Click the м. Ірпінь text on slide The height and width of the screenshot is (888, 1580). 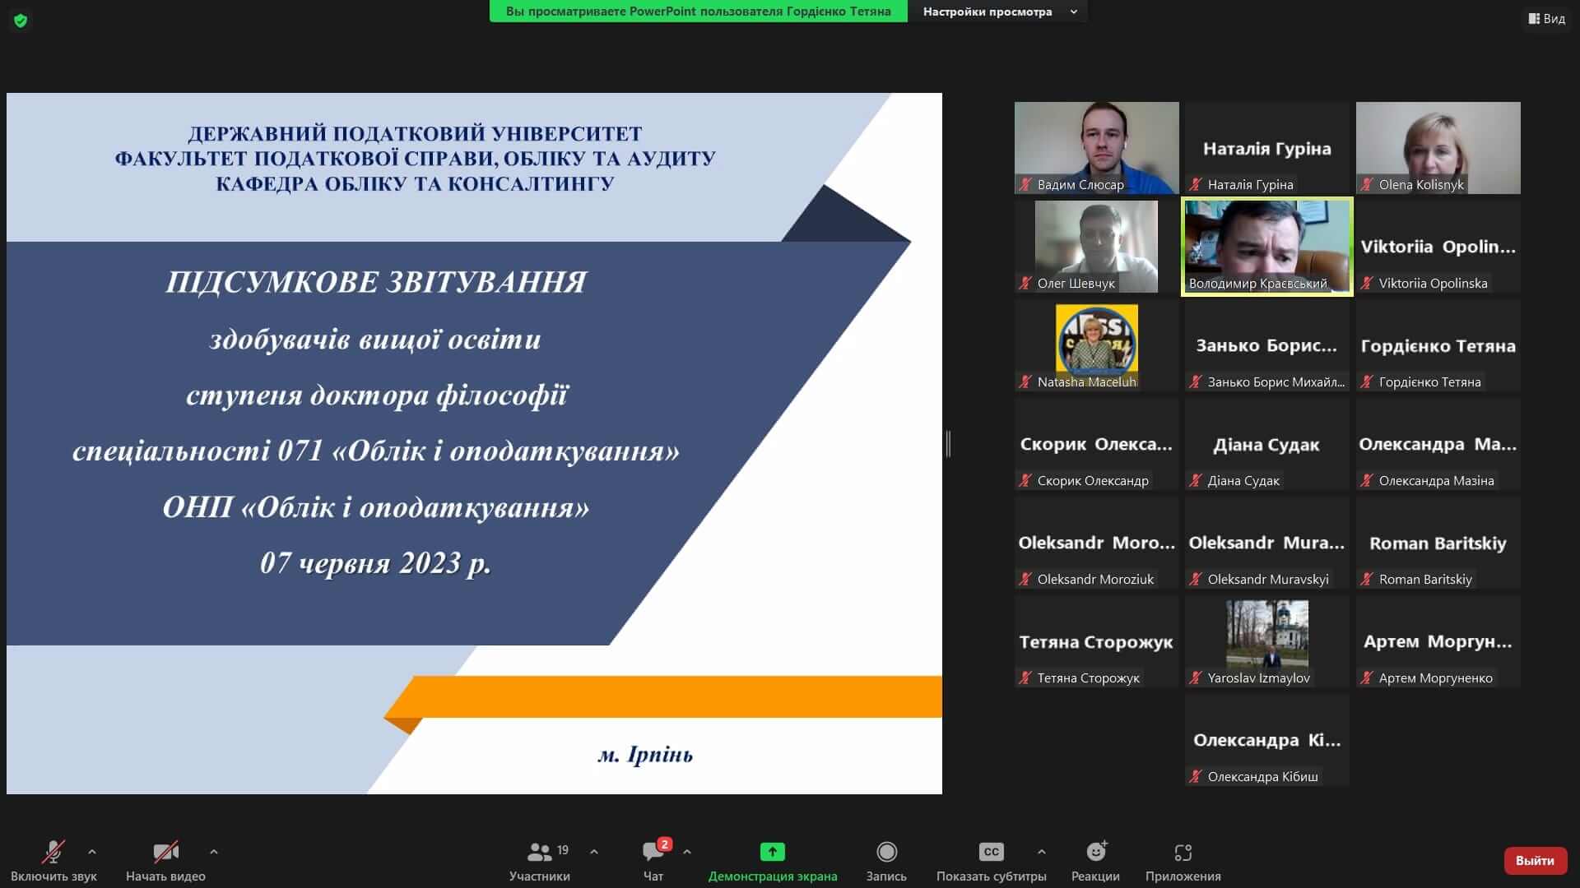click(x=645, y=754)
